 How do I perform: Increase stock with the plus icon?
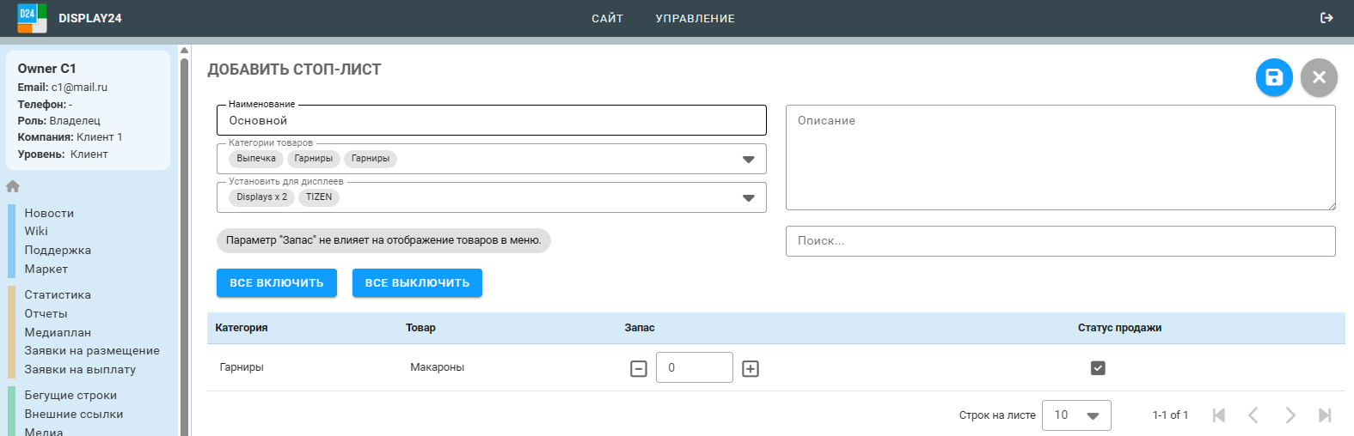[751, 368]
